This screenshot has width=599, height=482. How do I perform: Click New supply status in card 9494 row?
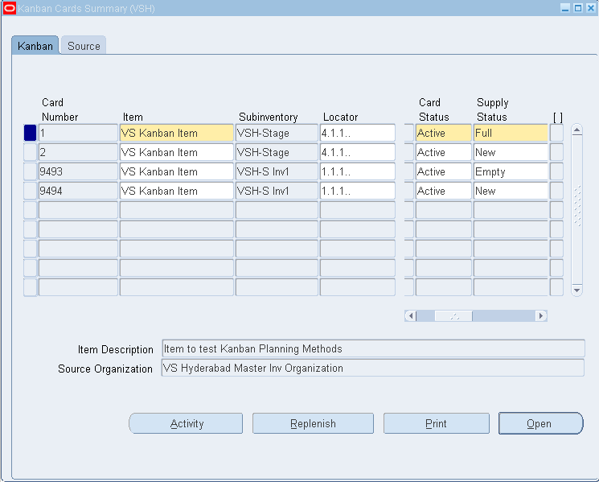pyautogui.click(x=511, y=191)
